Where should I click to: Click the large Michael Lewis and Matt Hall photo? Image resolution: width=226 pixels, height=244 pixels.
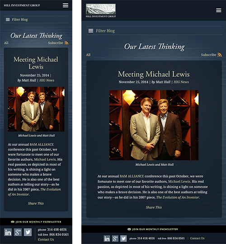tap(154, 125)
